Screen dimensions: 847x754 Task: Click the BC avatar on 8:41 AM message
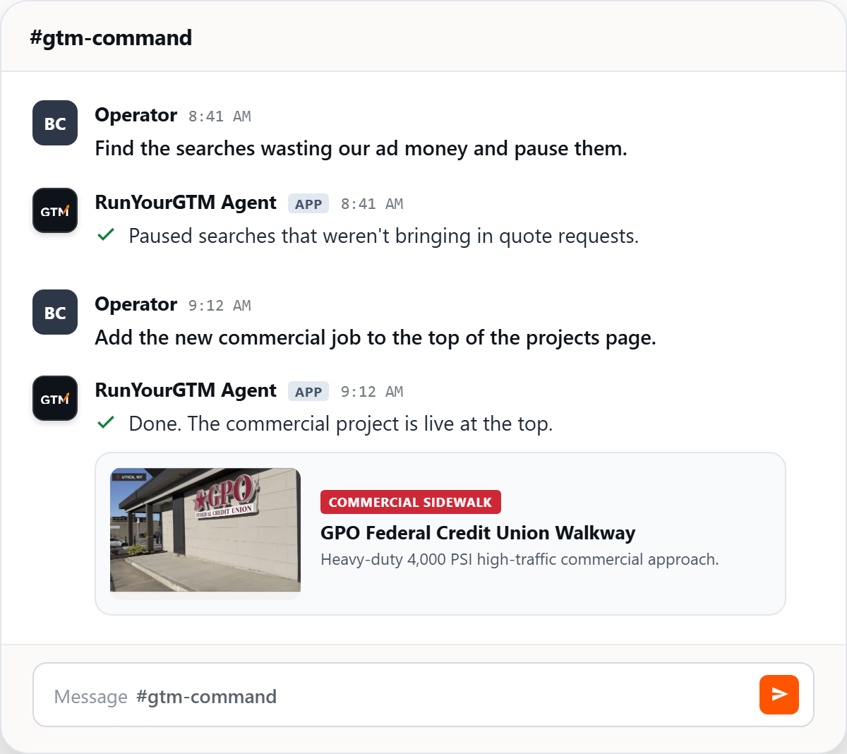[55, 123]
